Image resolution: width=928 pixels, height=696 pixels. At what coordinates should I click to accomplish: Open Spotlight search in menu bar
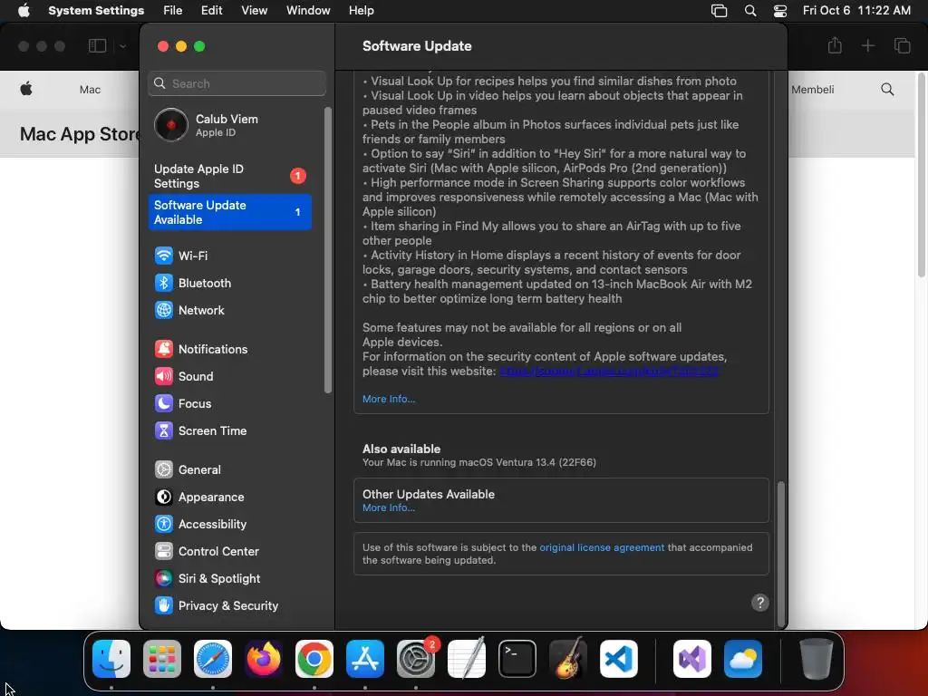pyautogui.click(x=749, y=11)
